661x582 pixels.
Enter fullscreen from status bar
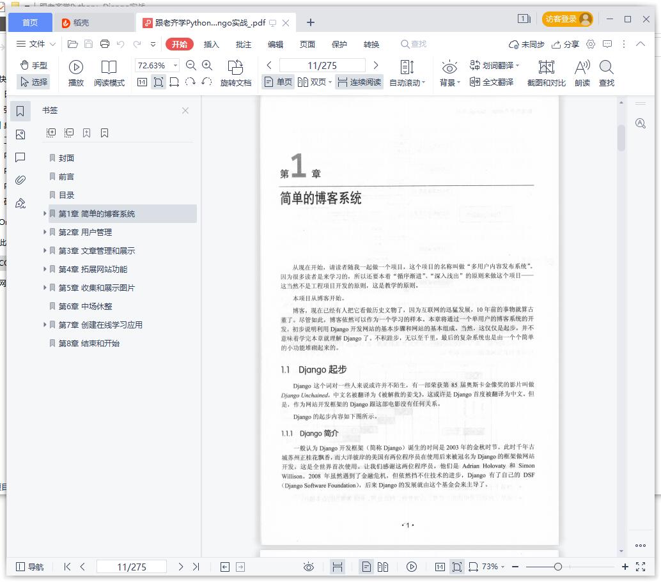pos(641,567)
